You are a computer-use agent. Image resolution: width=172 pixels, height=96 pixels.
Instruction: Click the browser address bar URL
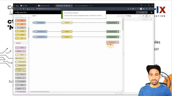48,9
